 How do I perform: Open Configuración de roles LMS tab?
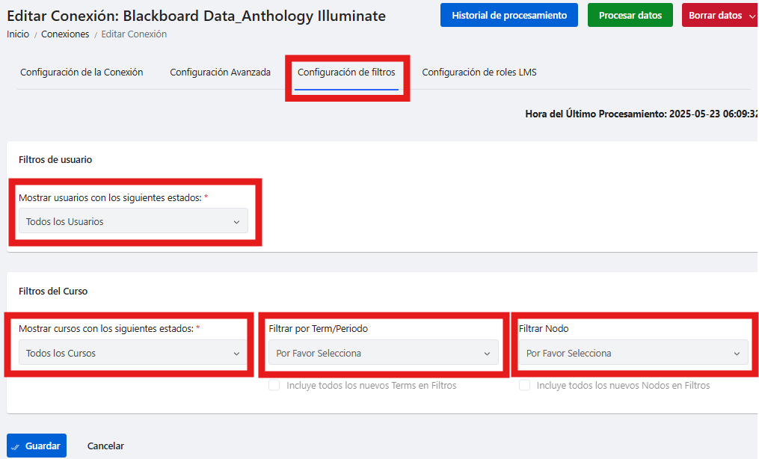pos(479,72)
